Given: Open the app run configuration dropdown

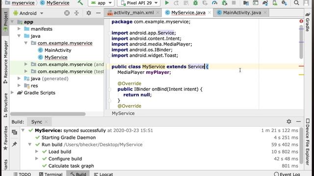Looking at the screenshot, I should pos(101,3).
